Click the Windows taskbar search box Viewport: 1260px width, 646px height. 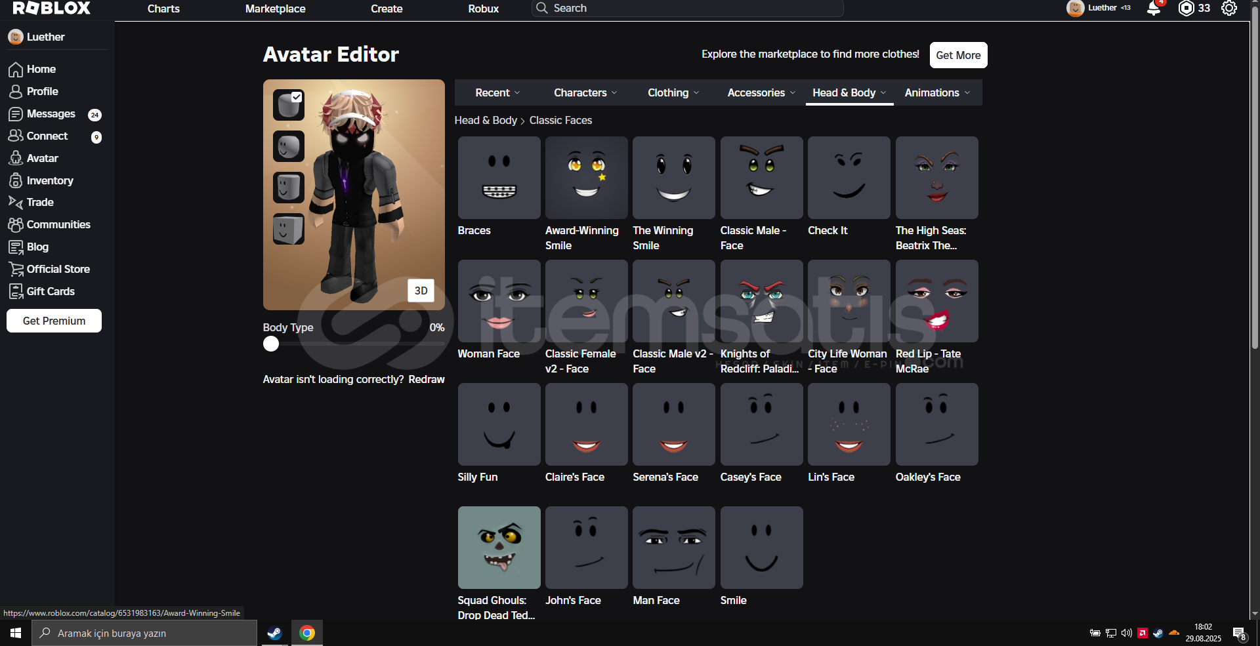pos(144,633)
